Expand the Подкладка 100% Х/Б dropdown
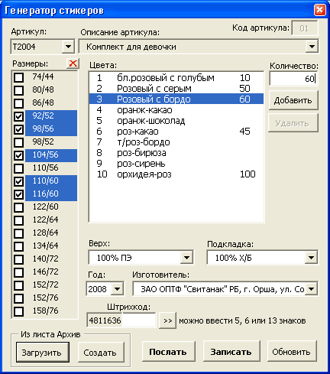 [311, 258]
